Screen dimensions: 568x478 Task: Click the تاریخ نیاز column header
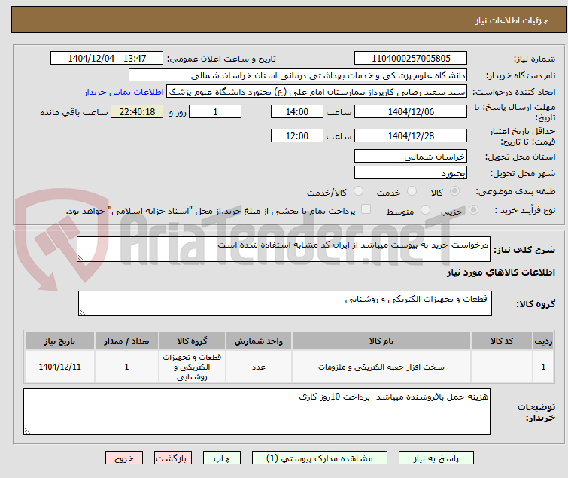pyautogui.click(x=59, y=341)
